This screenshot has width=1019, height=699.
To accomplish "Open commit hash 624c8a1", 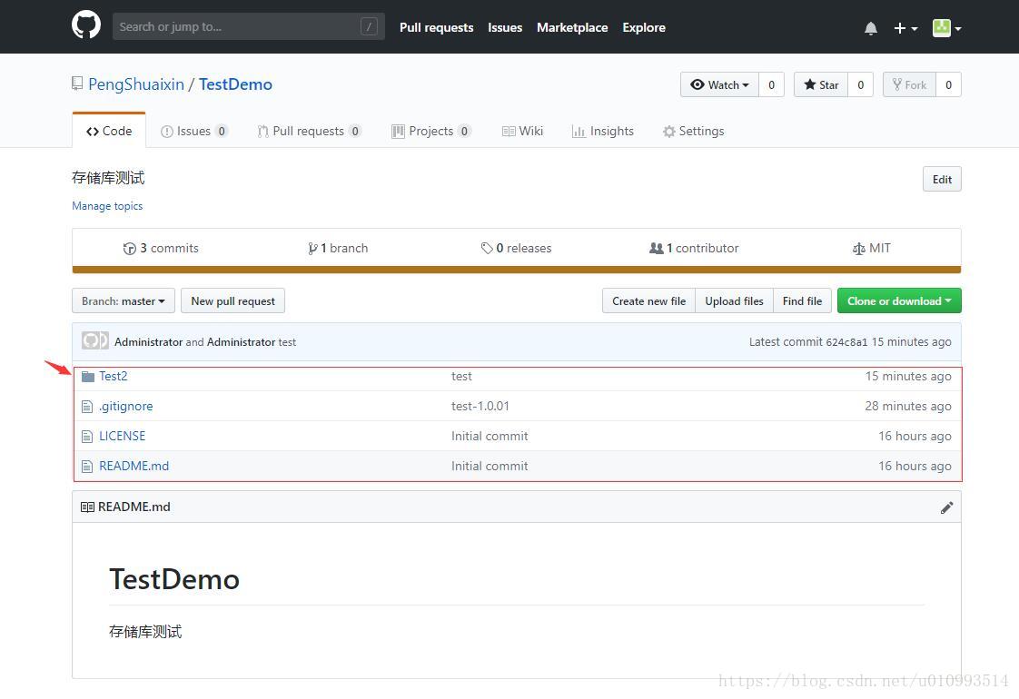I will pyautogui.click(x=846, y=341).
